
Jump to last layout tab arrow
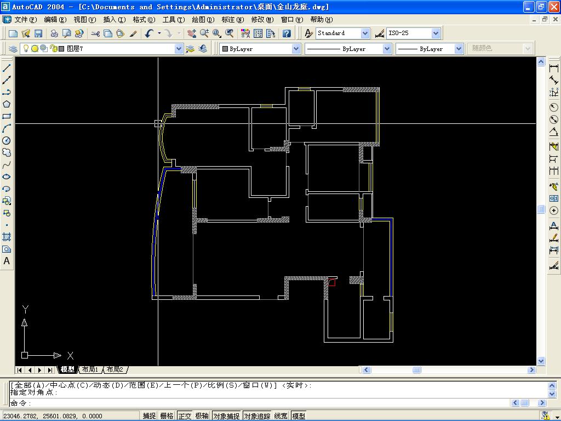[x=50, y=370]
